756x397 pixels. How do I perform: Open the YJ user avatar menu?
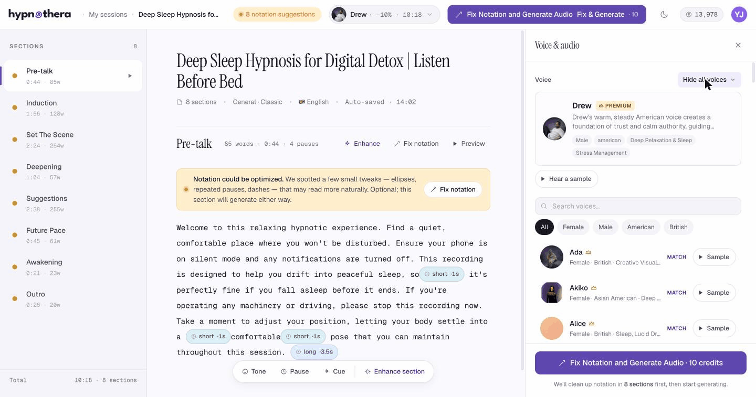[x=739, y=15]
